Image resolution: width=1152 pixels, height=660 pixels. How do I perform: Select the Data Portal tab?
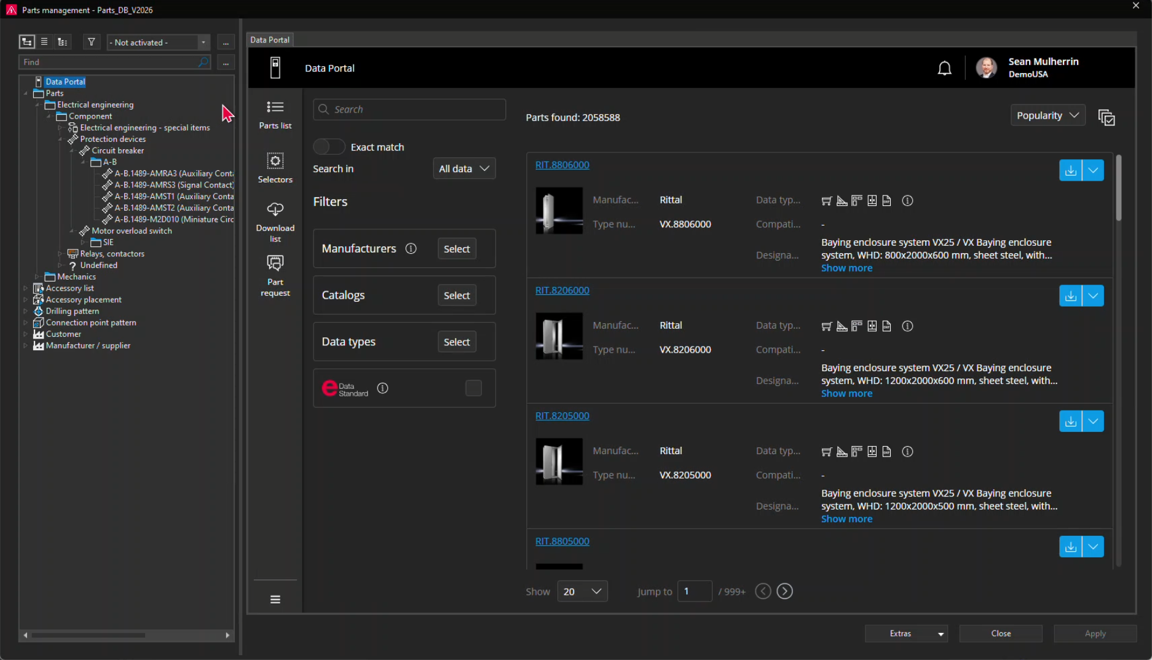tap(270, 40)
